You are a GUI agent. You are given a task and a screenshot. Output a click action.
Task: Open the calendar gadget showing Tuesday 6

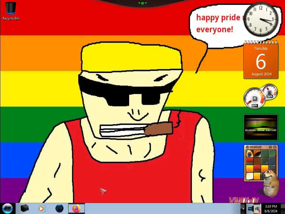coord(261,60)
